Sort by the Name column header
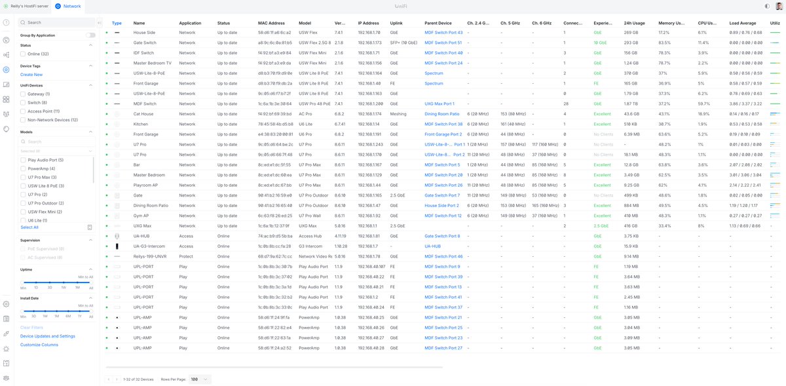786x386 pixels. tap(139, 22)
